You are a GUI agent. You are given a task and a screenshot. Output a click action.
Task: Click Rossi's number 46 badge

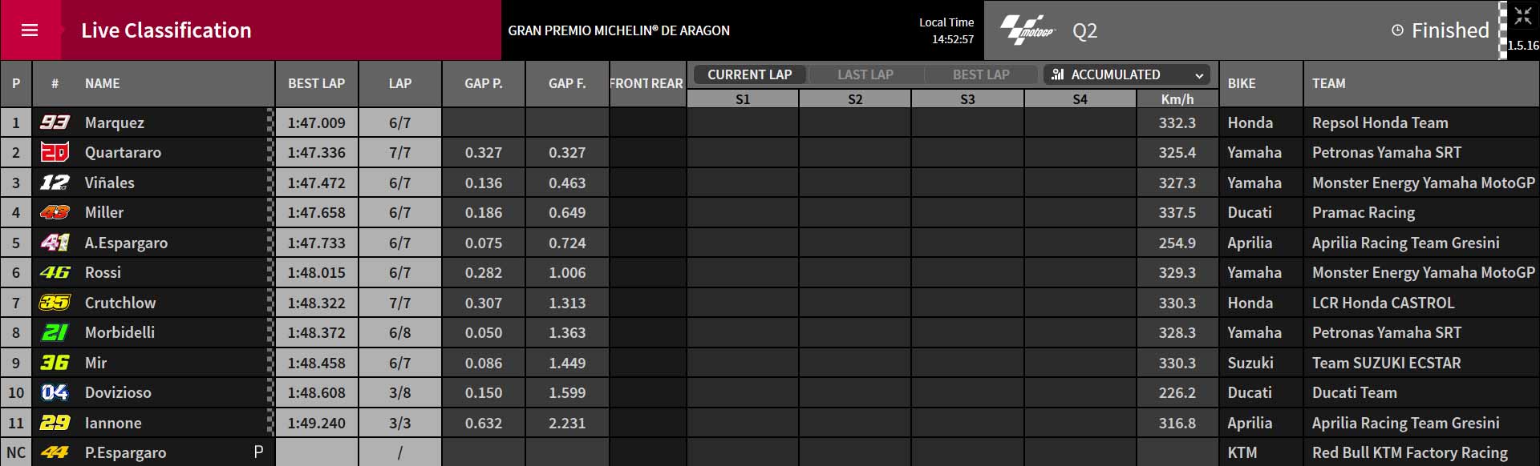tap(55, 272)
